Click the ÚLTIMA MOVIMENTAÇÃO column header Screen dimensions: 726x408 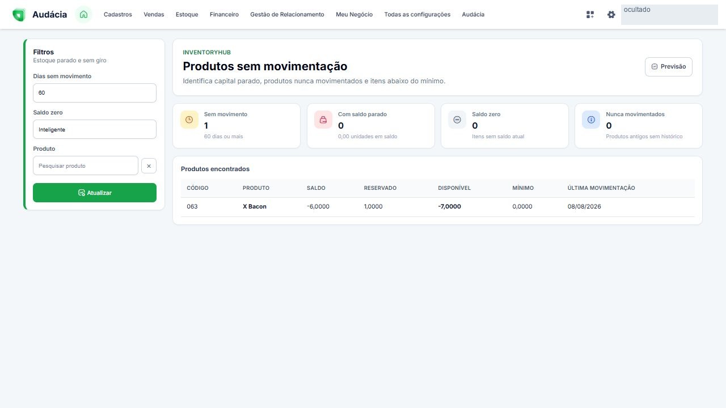click(601, 188)
